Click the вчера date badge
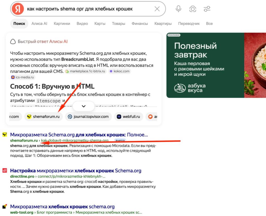Screen dimensions: 266x216 tap(120, 140)
